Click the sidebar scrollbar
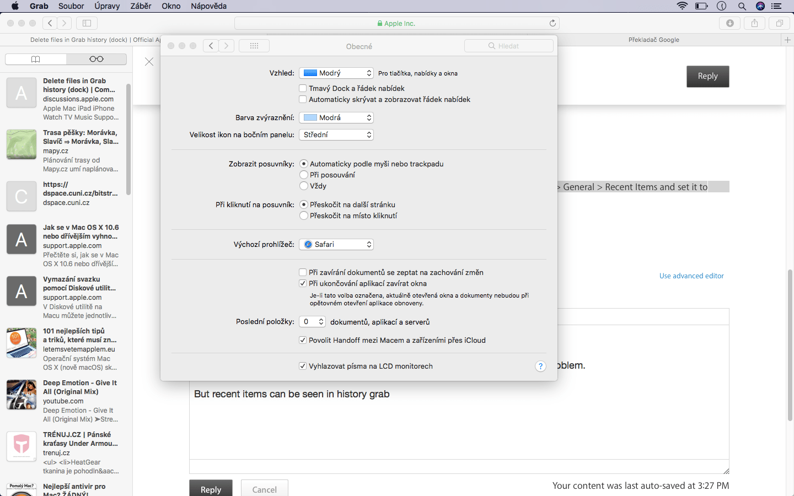 128,139
